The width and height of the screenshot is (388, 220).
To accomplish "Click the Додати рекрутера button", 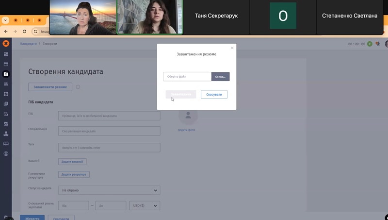I will pos(74,174).
